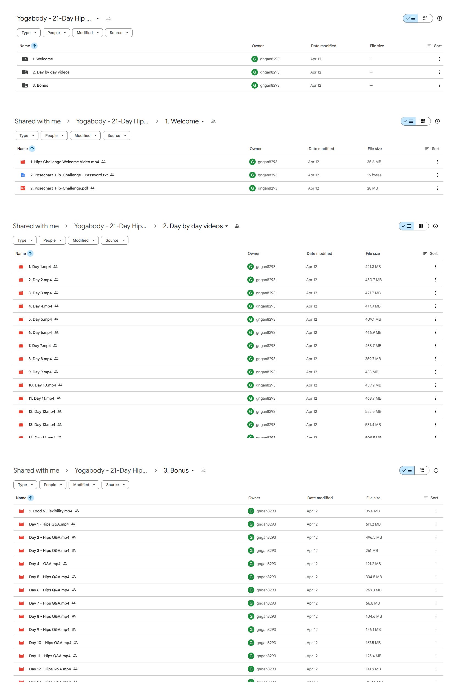Select list layout in 'Day by day videos' section

click(406, 226)
